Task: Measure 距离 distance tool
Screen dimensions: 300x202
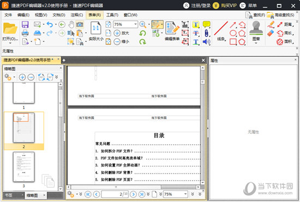Action: pyautogui.click(x=285, y=25)
